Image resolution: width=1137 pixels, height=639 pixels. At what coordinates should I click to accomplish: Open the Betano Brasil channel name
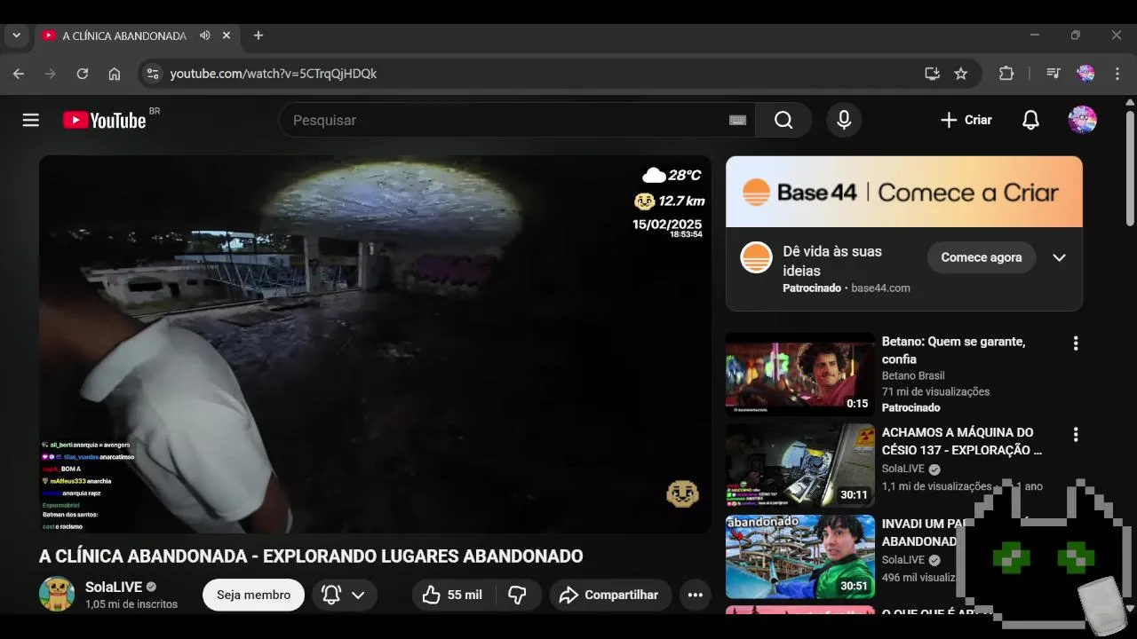click(913, 375)
